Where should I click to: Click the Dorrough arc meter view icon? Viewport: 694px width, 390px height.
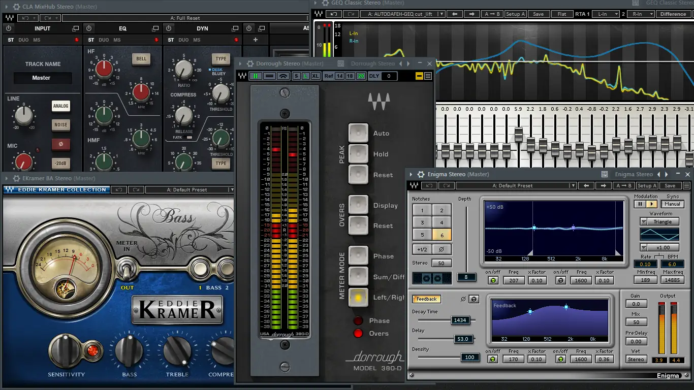283,76
